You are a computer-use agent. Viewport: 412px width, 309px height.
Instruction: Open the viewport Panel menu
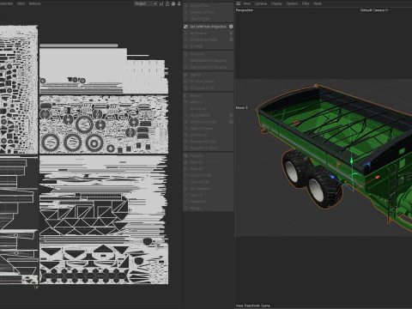(318, 3)
